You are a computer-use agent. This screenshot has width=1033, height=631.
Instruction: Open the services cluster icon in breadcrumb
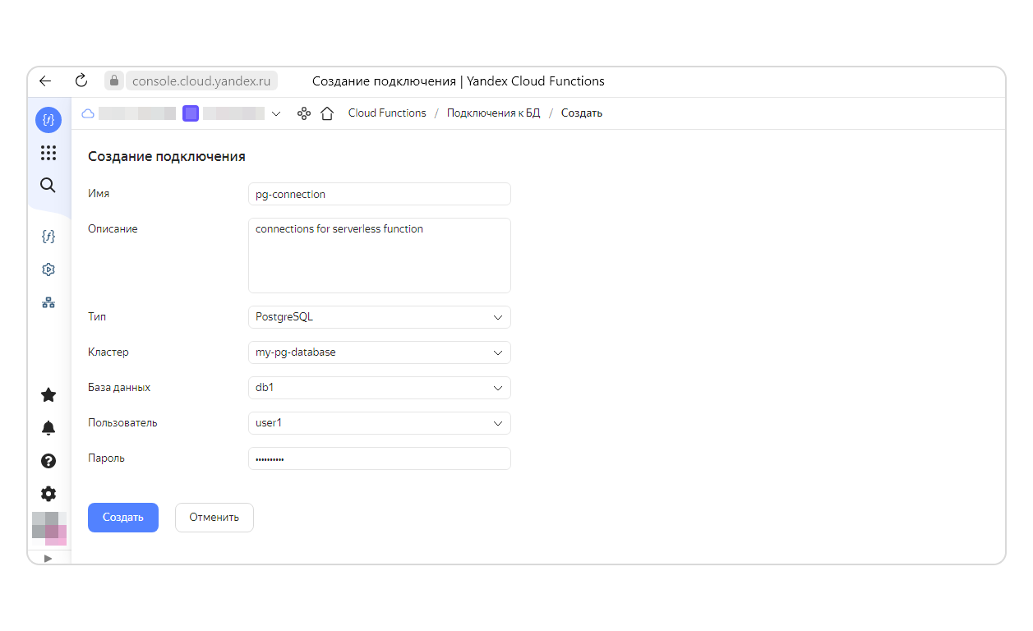coord(304,113)
